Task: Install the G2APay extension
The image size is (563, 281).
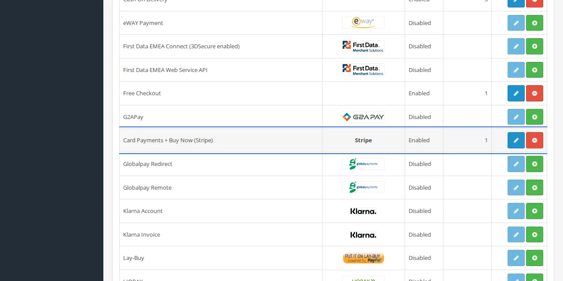Action: (534, 117)
